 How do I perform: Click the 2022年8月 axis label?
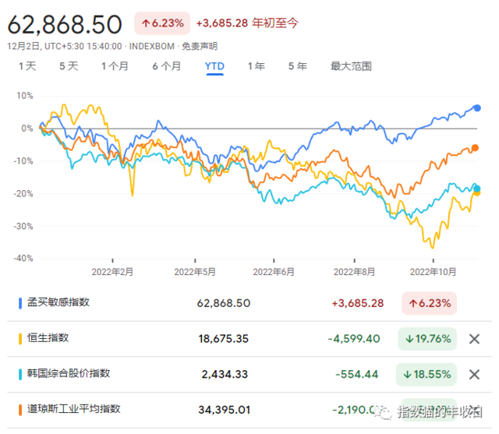click(x=354, y=272)
